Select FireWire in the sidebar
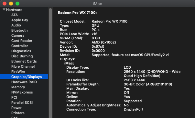This screenshot has width=195, height=118. tap(18, 72)
